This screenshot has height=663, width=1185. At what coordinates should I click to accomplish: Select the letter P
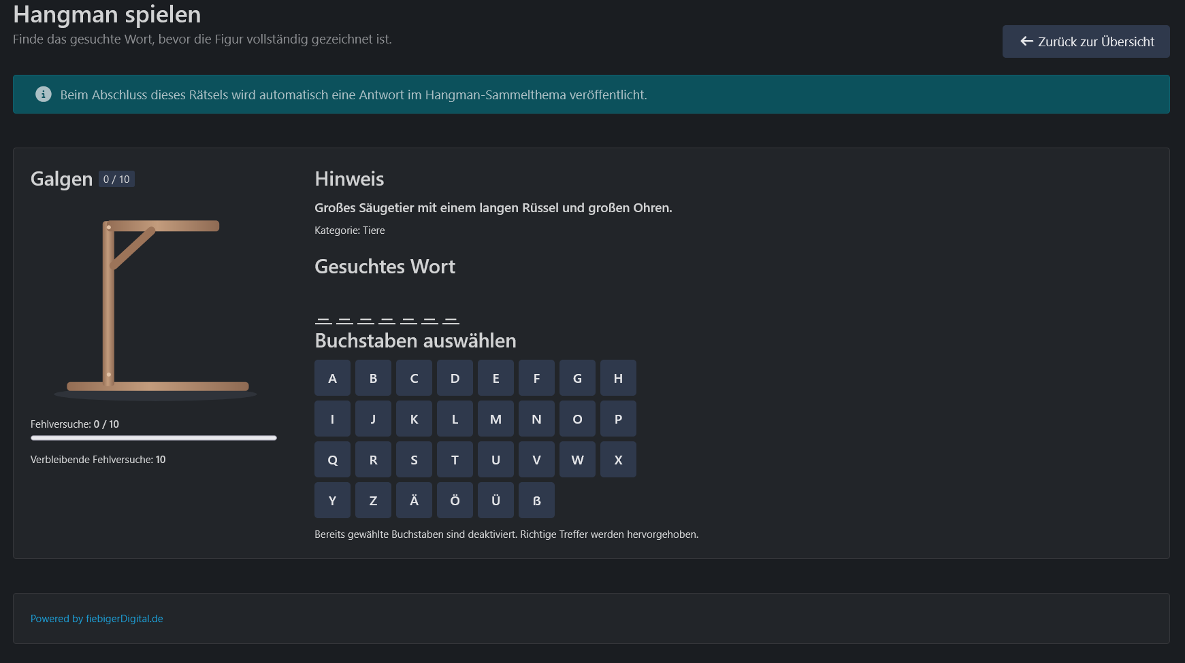click(x=618, y=419)
